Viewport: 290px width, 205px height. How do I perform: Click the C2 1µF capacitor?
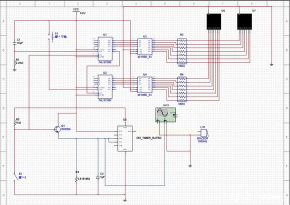point(98,177)
